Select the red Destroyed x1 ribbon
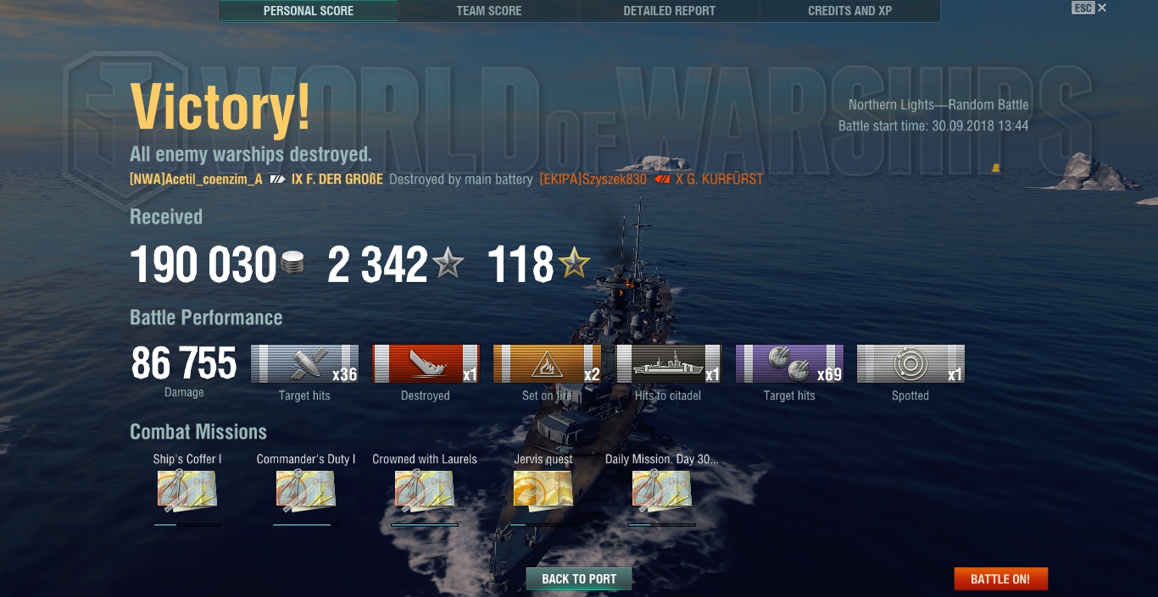Viewport: 1158px width, 597px height. click(x=426, y=364)
